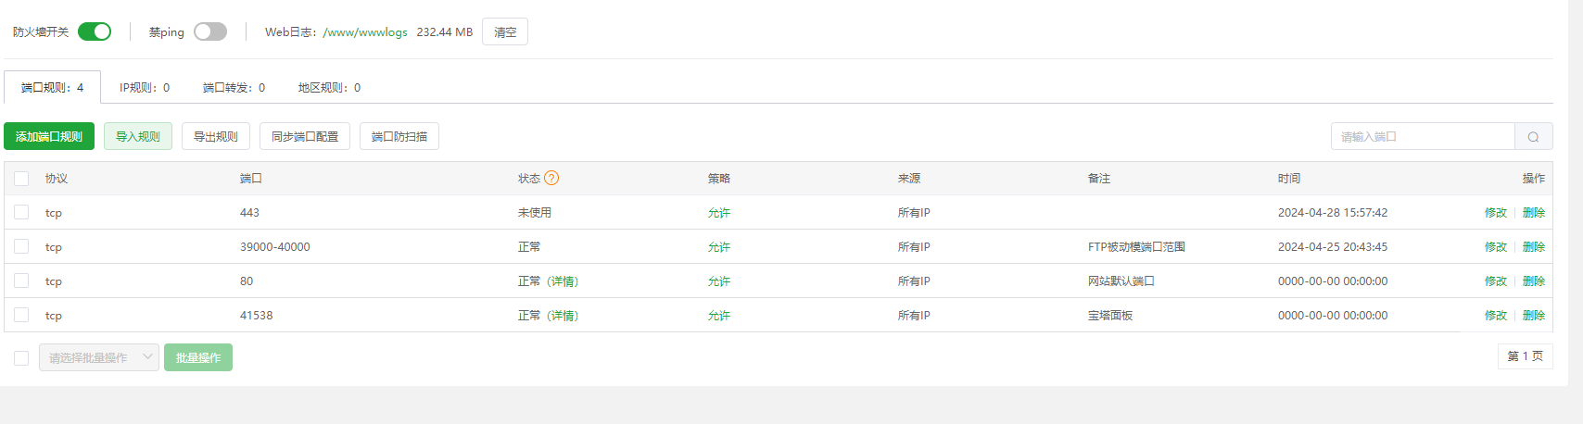
Task: Go to the 地区规则 tab
Action: (329, 88)
